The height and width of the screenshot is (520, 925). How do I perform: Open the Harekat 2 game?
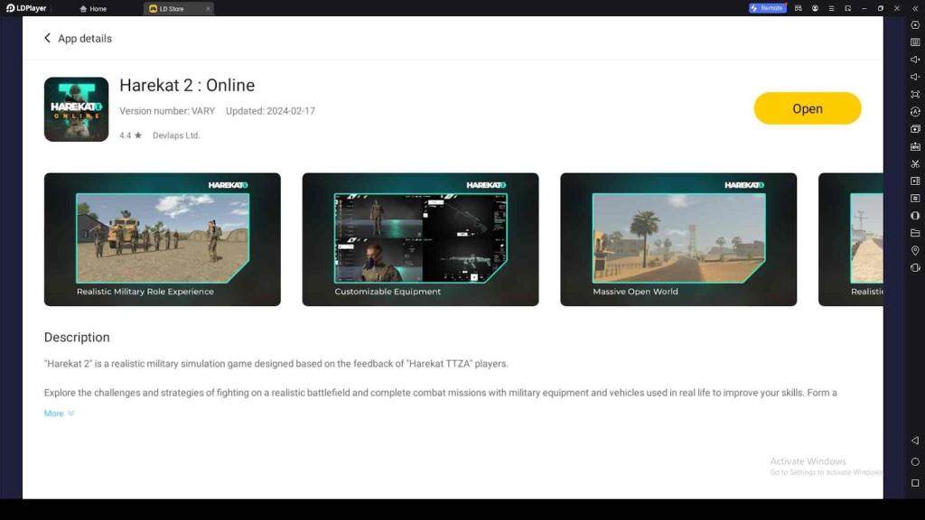coord(807,108)
